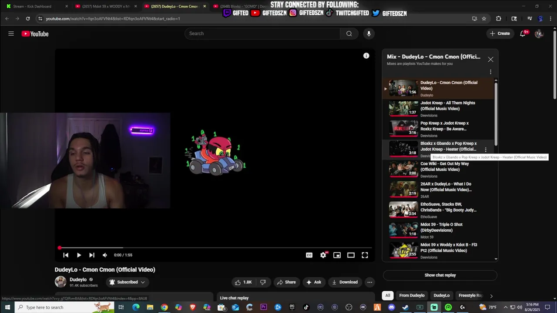The height and width of the screenshot is (313, 557).
Task: Select Mdot 59 - Triple O Shot
Action: click(x=439, y=230)
